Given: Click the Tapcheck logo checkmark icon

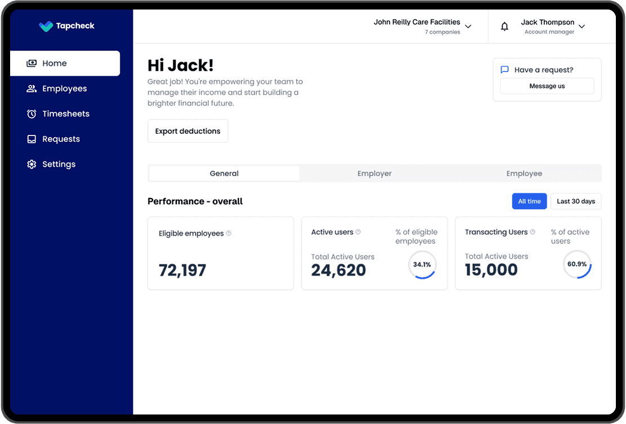Looking at the screenshot, I should coord(44,26).
